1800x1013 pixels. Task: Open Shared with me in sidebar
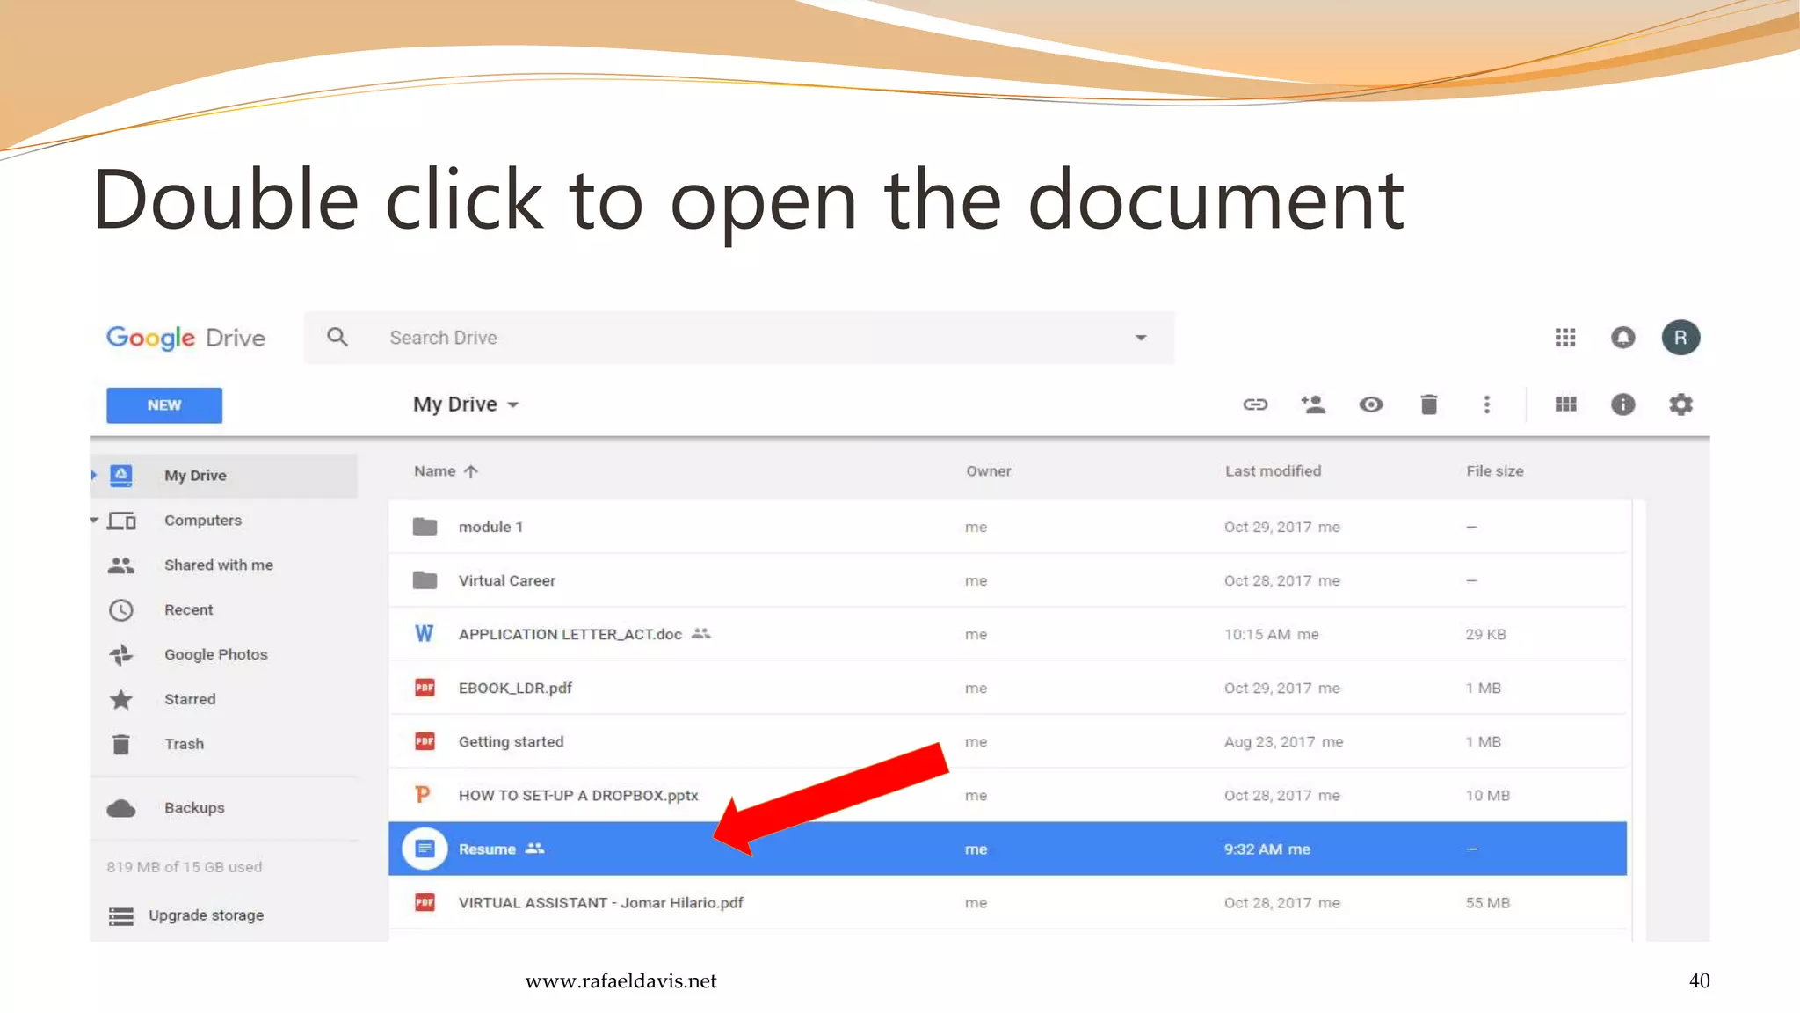(x=218, y=565)
